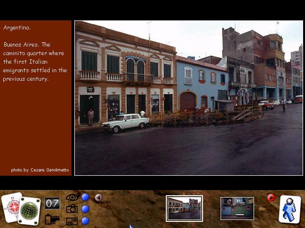Click the eye view icon
Viewport: 305px width, 228px height.
pos(72,198)
